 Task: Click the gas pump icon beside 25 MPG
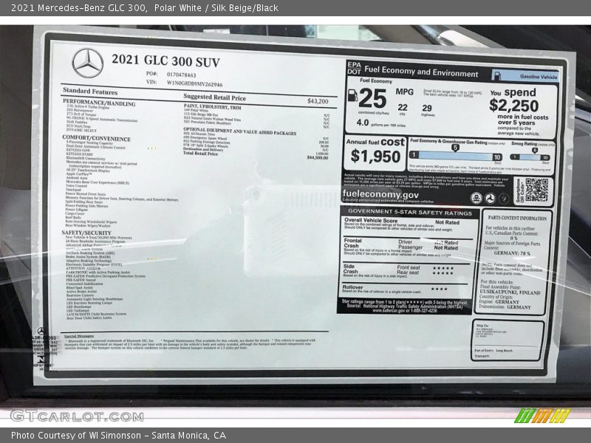point(352,95)
